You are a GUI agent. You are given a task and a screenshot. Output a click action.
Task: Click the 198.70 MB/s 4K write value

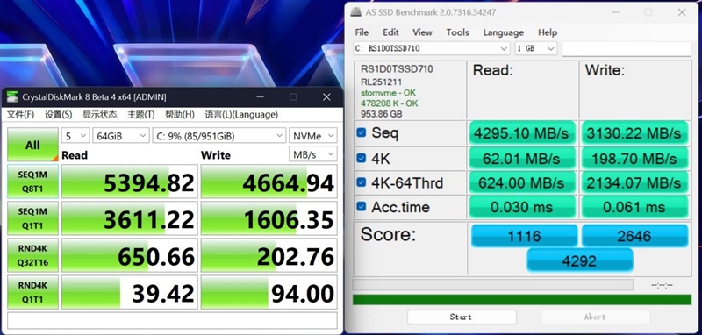pyautogui.click(x=634, y=158)
